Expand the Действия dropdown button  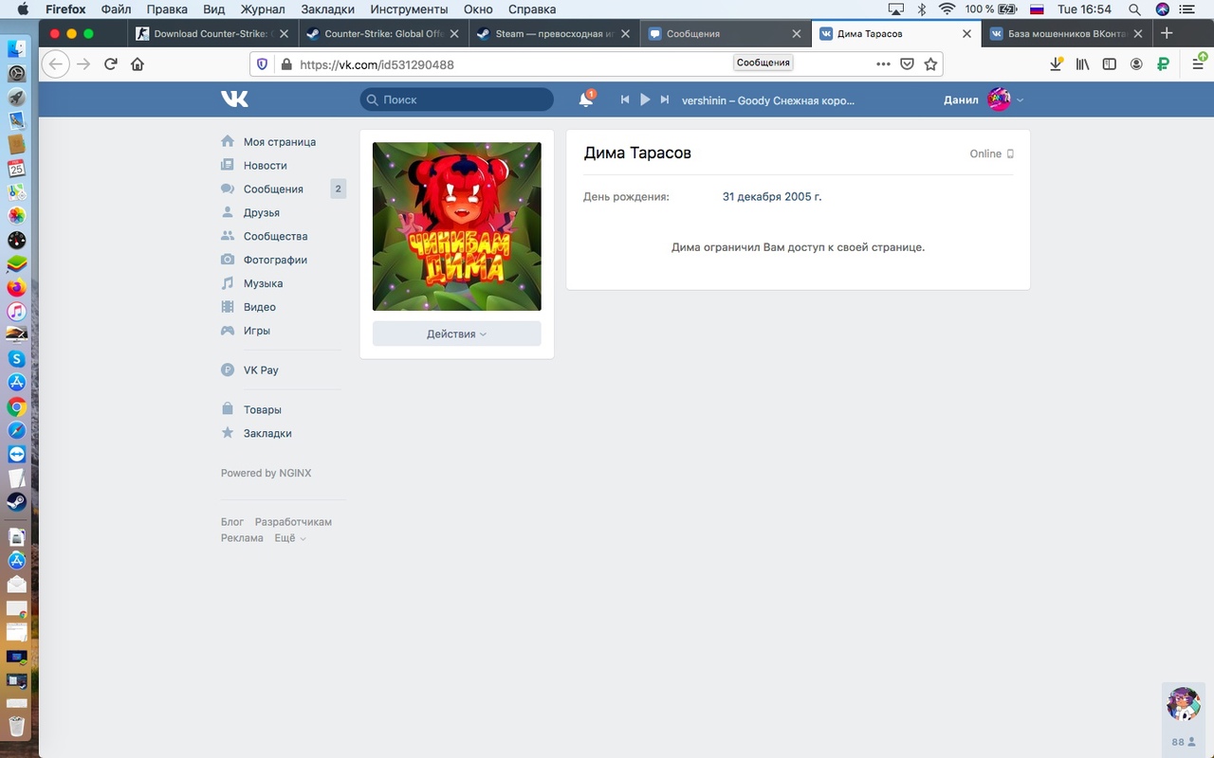click(456, 334)
